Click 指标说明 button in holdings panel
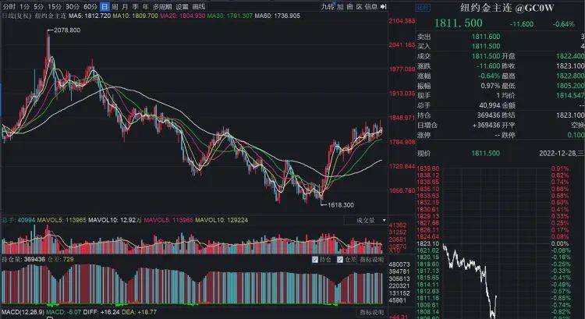585x319 pixels. coord(371,258)
